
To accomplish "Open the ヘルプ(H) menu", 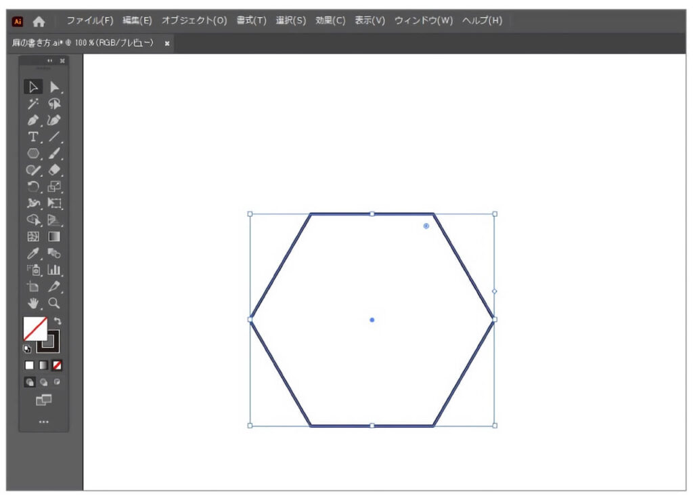I will tap(482, 20).
